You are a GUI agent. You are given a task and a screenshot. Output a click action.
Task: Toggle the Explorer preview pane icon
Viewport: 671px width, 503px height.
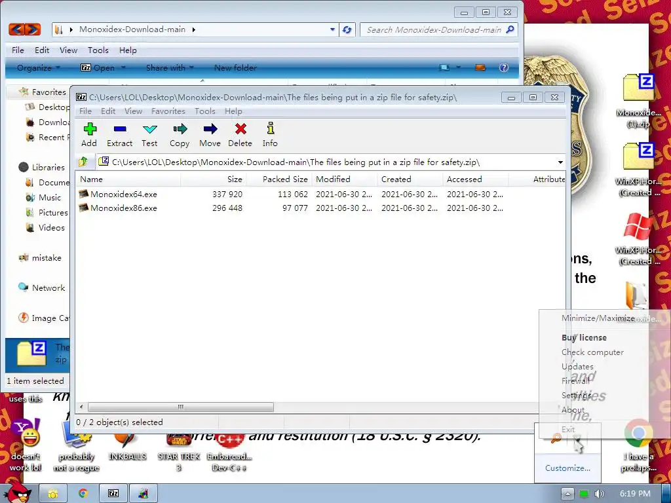[x=480, y=67]
